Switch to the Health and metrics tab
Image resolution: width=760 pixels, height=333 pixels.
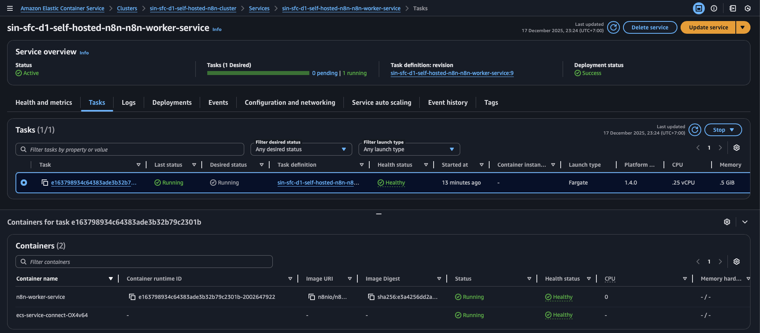[x=44, y=102]
